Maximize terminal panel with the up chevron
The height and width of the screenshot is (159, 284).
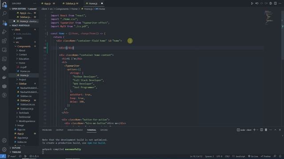point(275,130)
